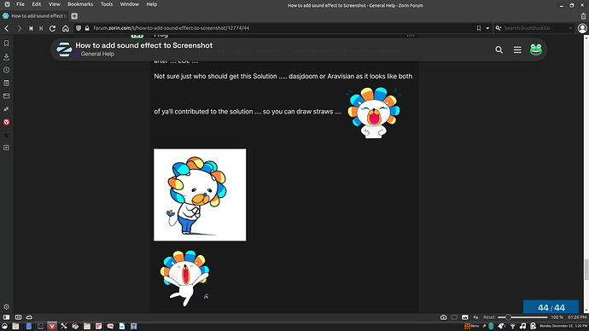Select the 'How to add sound effect' tab
Screen dimensions: 589x331
pos(34,15)
